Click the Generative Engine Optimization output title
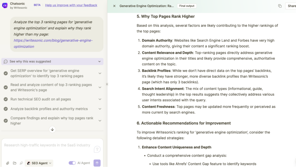296x167 pixels. (147, 6)
